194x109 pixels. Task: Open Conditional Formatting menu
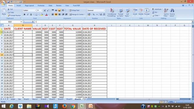pos(112,12)
